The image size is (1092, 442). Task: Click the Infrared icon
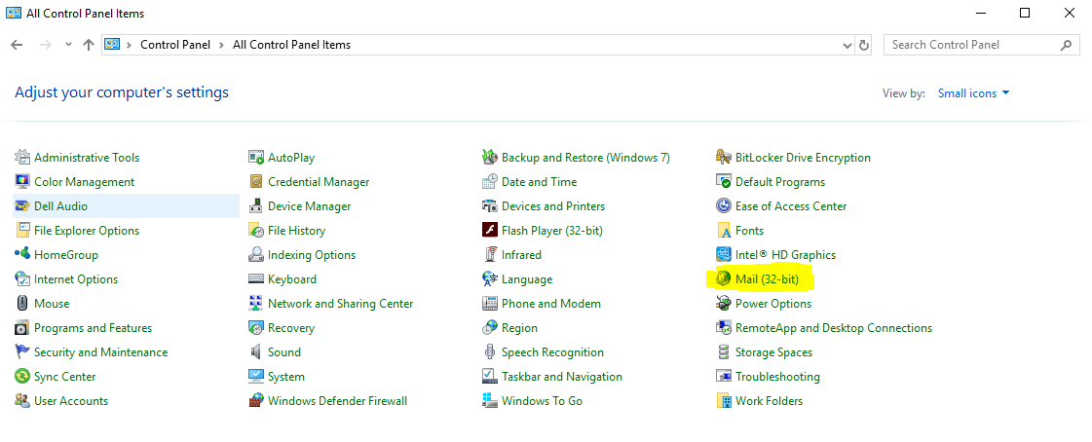click(x=490, y=255)
